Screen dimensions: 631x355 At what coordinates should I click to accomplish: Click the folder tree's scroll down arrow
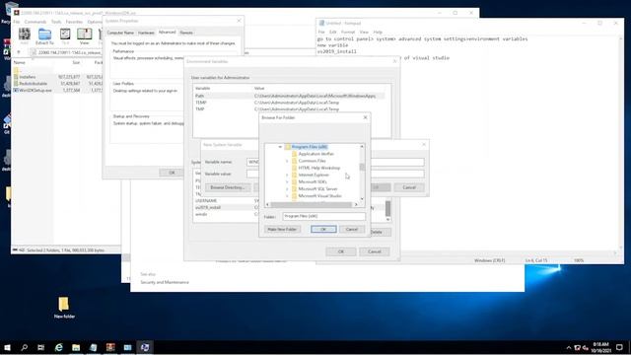point(362,199)
